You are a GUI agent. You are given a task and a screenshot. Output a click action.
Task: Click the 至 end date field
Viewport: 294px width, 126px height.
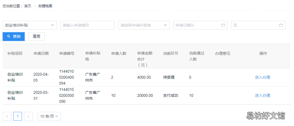click(258, 25)
